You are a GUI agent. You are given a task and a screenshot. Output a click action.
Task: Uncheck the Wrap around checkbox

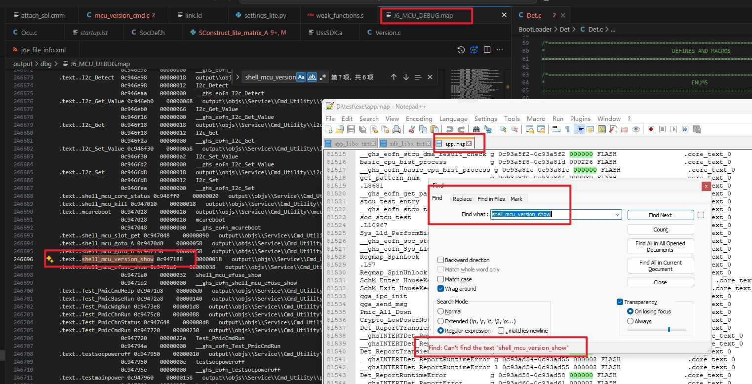[441, 289]
